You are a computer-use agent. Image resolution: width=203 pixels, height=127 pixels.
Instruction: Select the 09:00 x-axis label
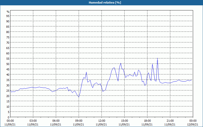[x=79, y=121]
